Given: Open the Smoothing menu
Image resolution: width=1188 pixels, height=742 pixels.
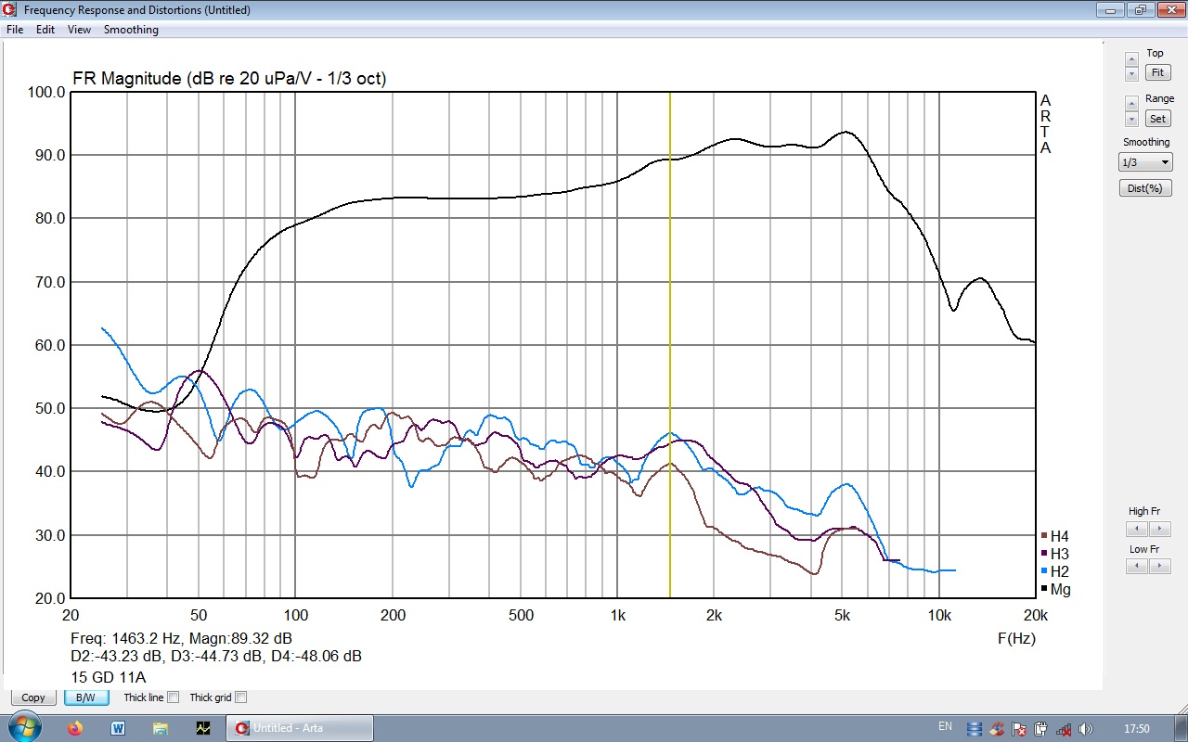Looking at the screenshot, I should point(131,30).
